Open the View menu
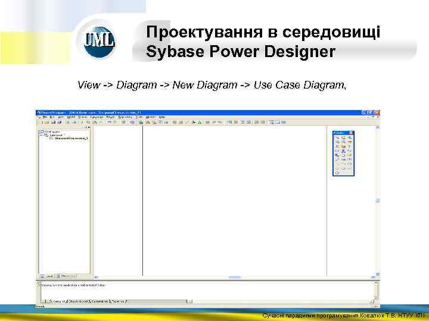429x321 pixels. 61,117
